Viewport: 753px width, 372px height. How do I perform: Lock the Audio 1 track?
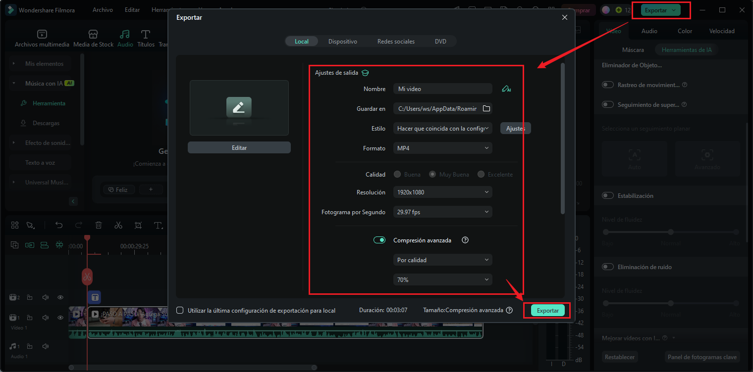(30, 346)
